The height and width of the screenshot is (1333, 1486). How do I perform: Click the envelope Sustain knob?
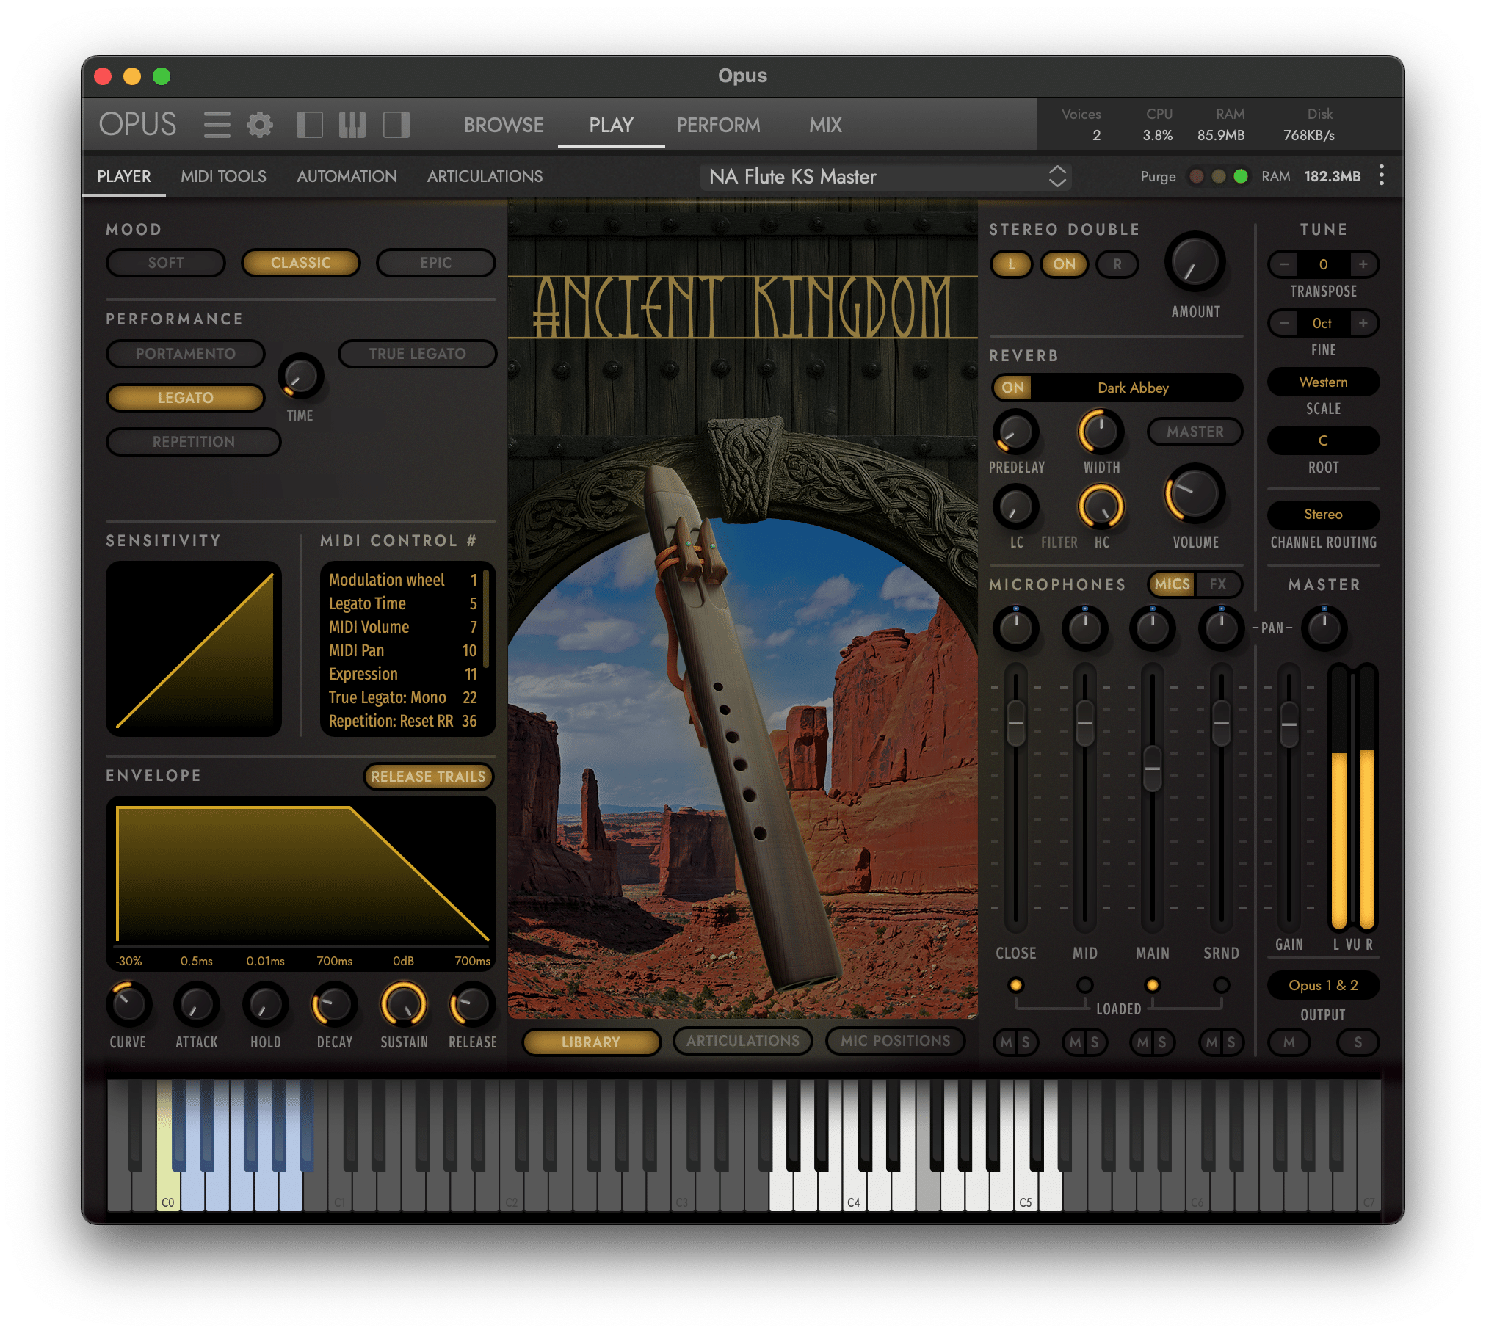coord(403,1004)
